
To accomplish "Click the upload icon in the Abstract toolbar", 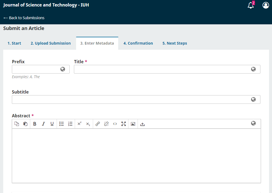I will tap(142, 124).
